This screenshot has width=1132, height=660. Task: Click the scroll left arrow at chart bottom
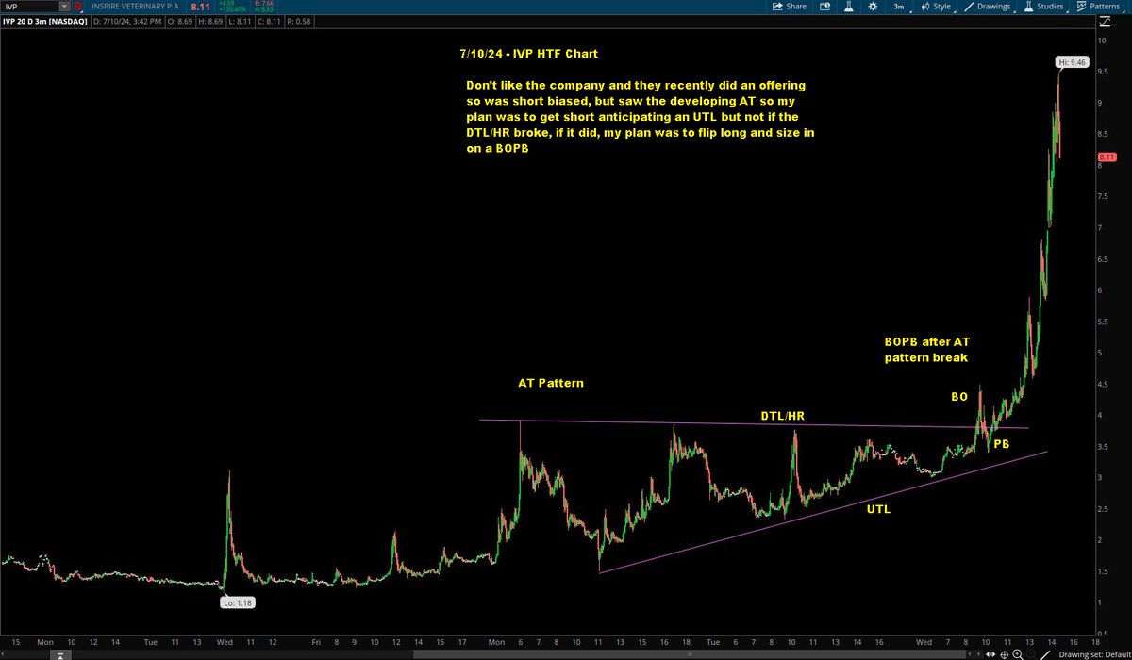click(x=970, y=654)
